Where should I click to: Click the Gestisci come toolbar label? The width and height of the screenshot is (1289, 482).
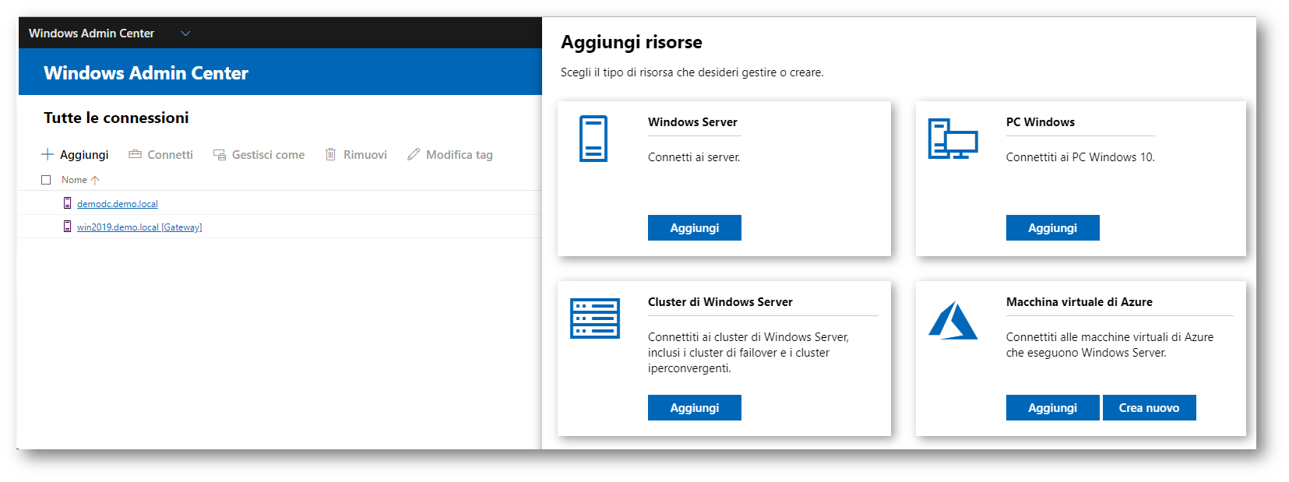268,155
